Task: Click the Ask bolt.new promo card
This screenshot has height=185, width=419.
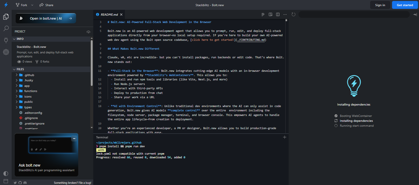Action: tap(46, 155)
